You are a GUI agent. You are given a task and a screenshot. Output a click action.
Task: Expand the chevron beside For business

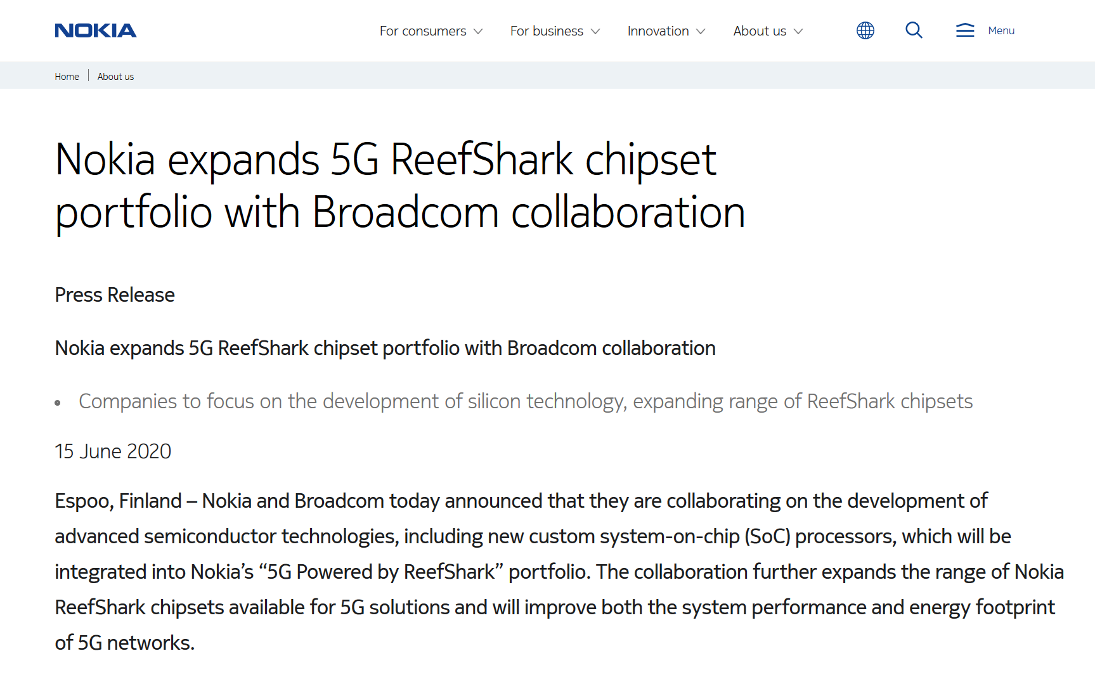click(595, 31)
